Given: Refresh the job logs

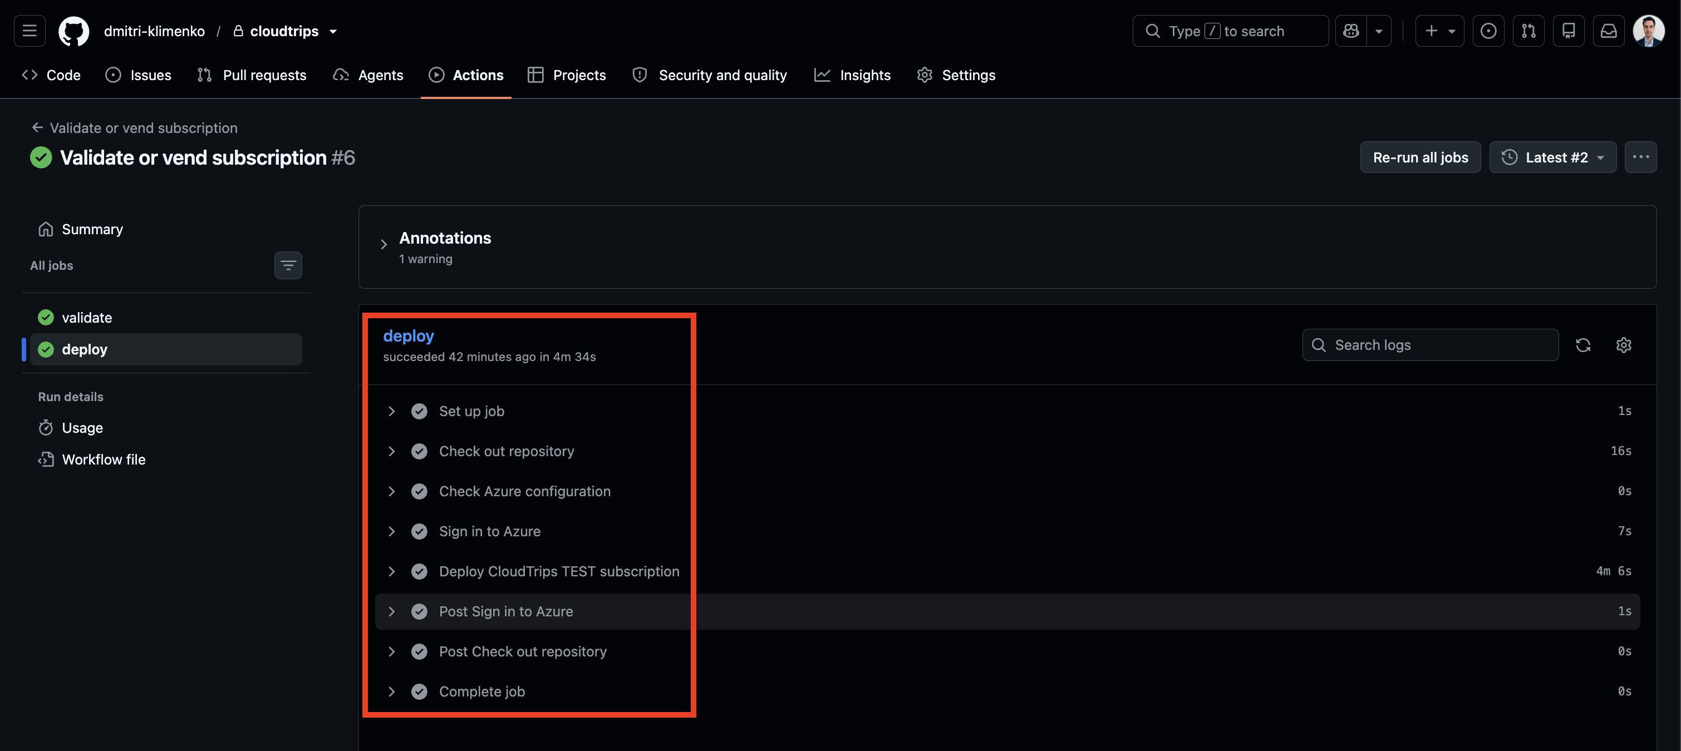Looking at the screenshot, I should [1583, 345].
